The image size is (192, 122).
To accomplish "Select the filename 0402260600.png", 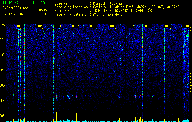I will click(16, 8).
